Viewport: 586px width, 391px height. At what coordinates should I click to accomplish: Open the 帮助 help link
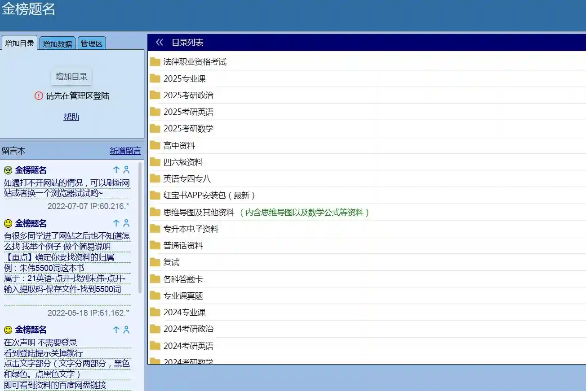[x=71, y=117]
